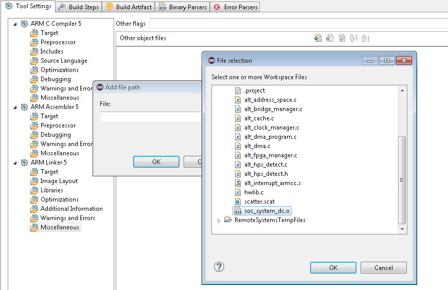Select Includes under ARM C Compiler 5
The image size is (448, 290).
(52, 51)
